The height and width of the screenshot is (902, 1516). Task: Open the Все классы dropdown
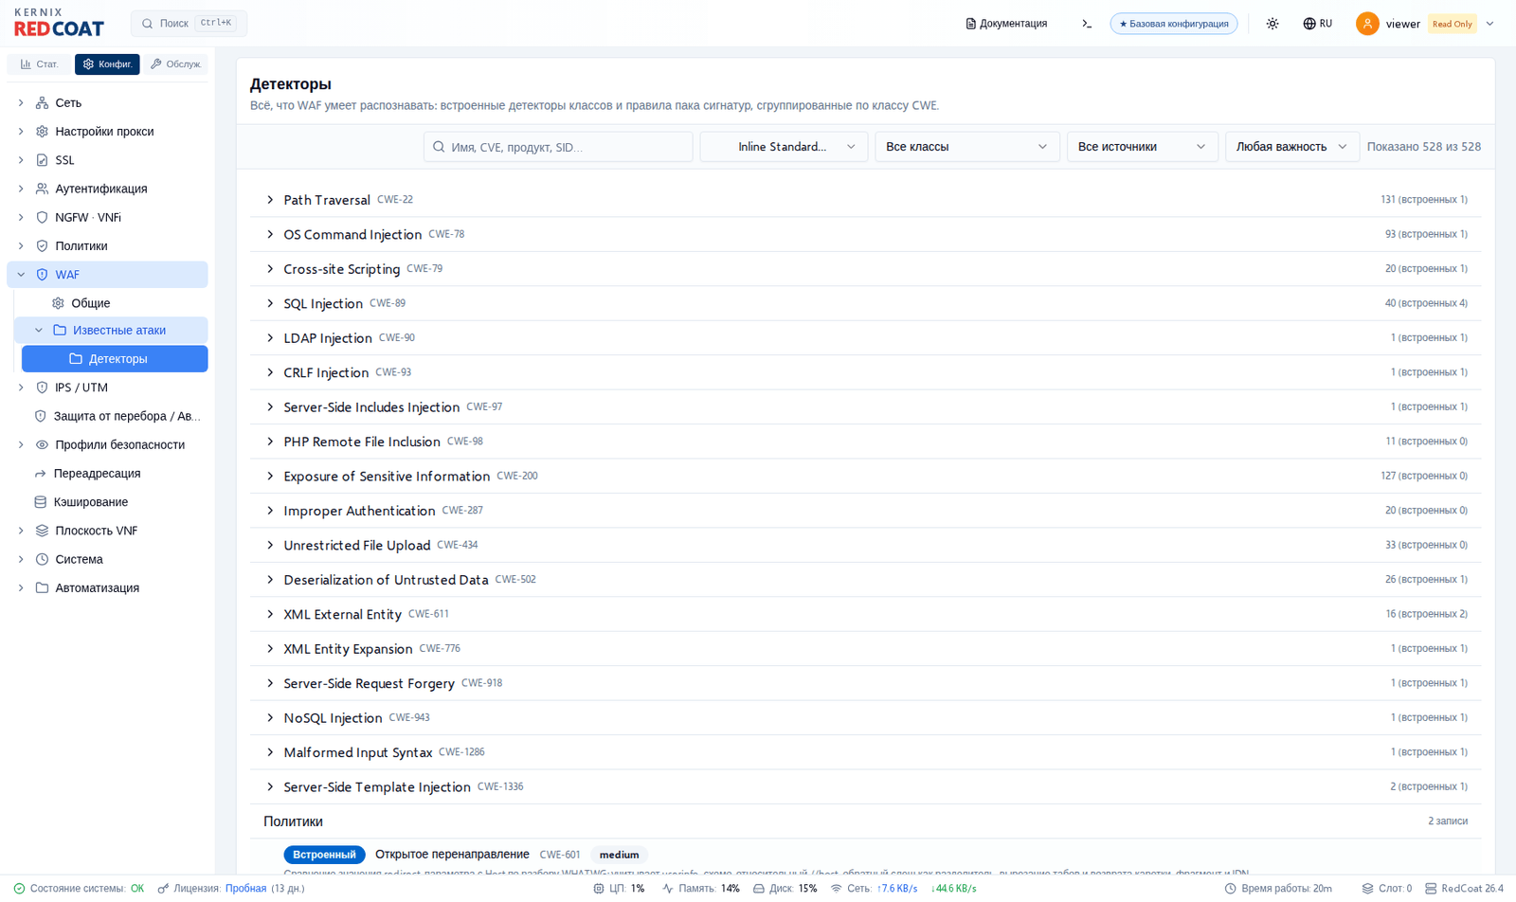pyautogui.click(x=966, y=147)
